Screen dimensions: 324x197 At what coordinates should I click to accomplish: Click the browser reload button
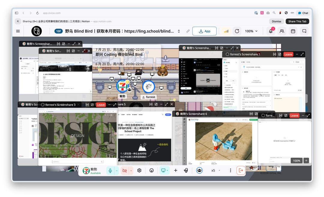(37, 13)
